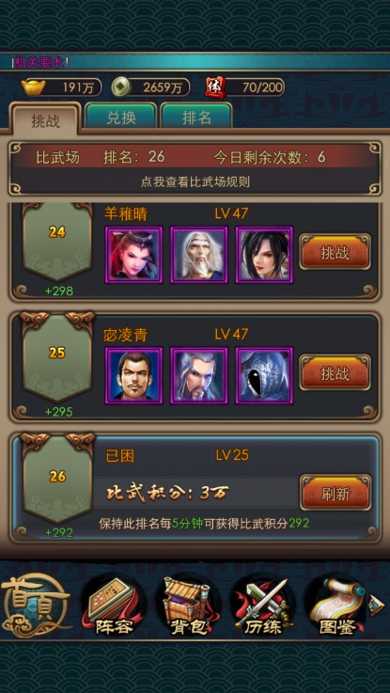This screenshot has width=390, height=693.
Task: Open the 历练 crossed swords icon
Action: click(x=261, y=605)
